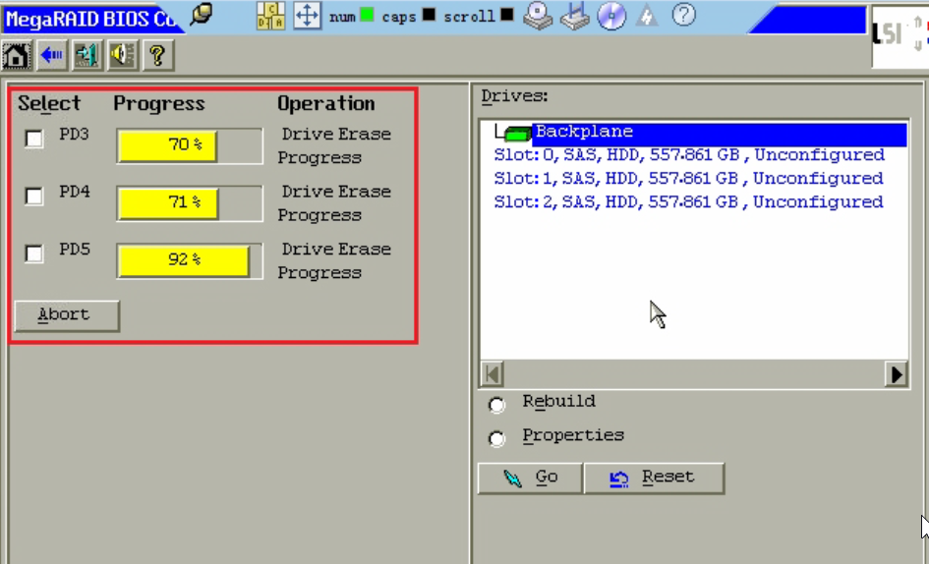Viewport: 929px width, 564px height.
Task: Choose the Properties radio button
Action: [496, 438]
